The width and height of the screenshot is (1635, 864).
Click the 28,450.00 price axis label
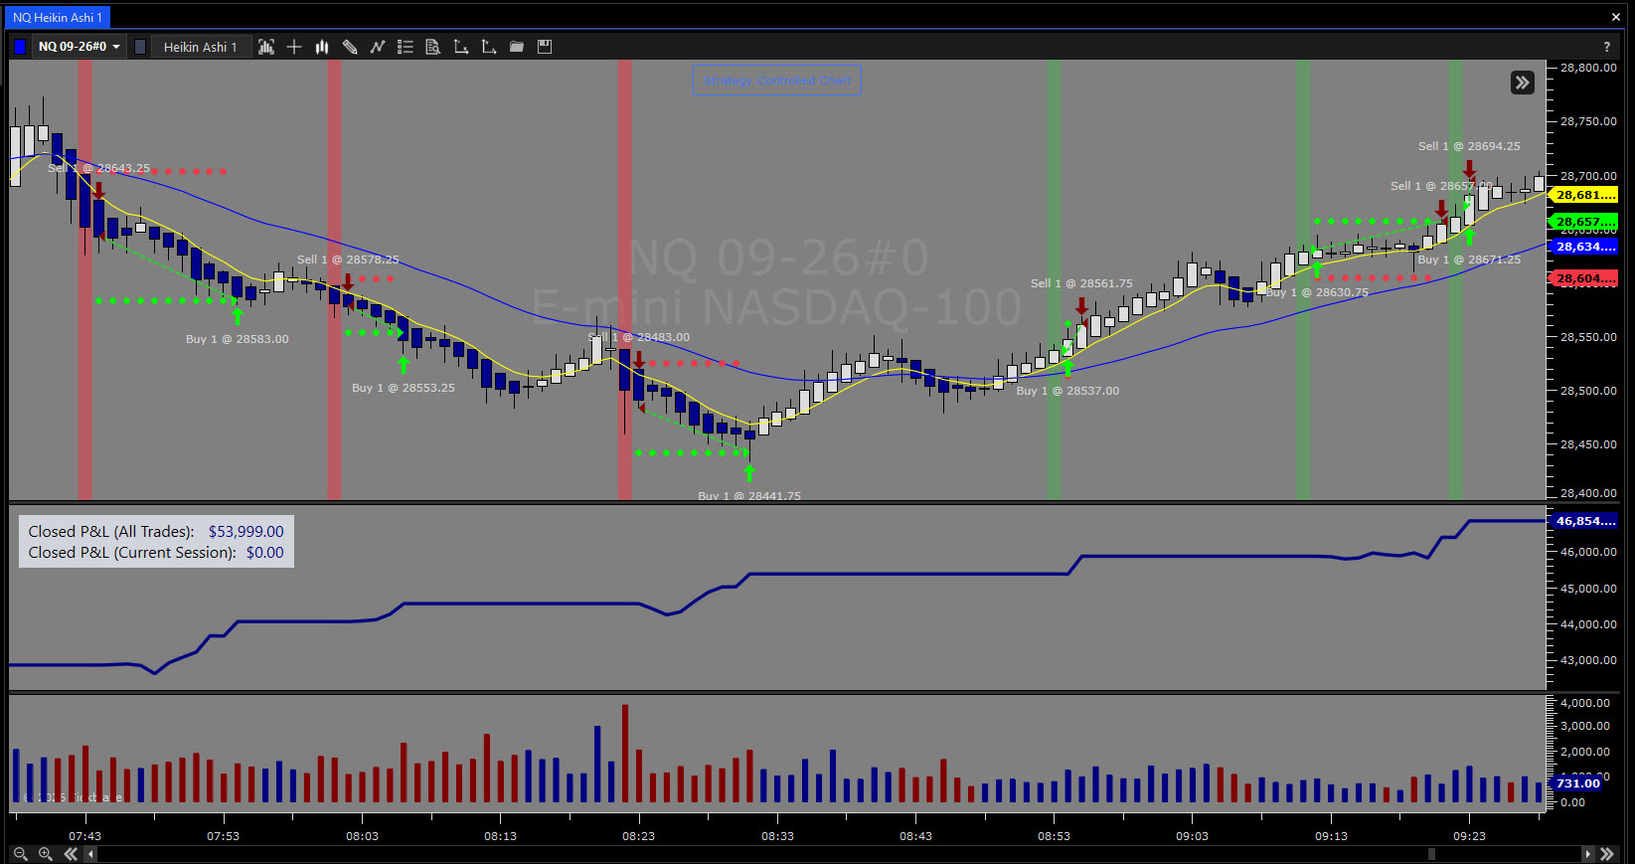pos(1588,444)
